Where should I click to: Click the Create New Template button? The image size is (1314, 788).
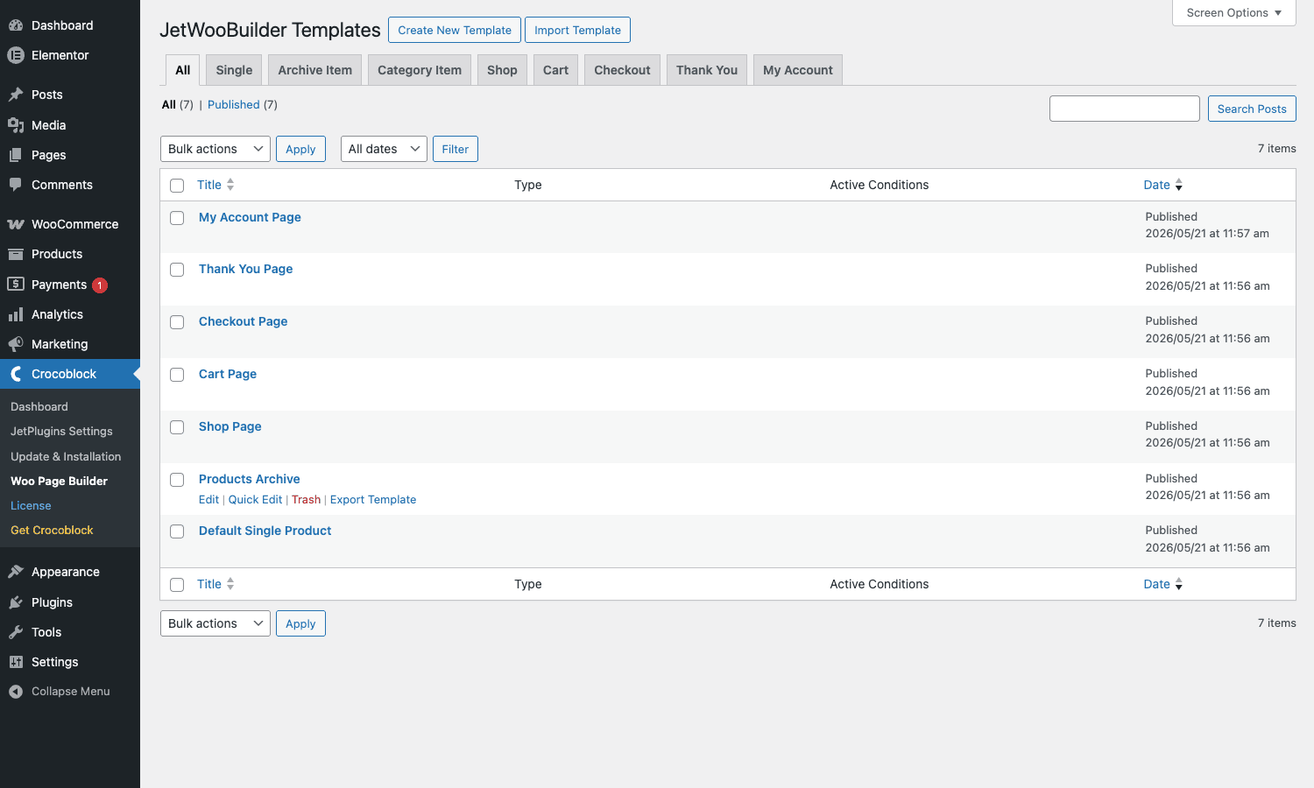point(455,30)
